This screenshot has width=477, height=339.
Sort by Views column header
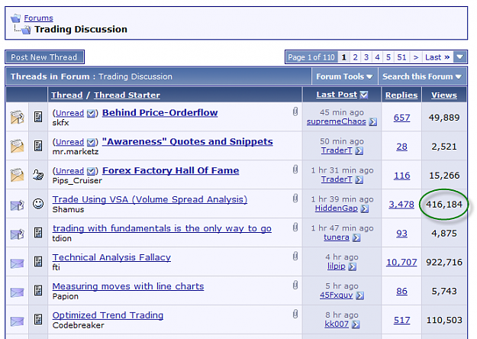[444, 95]
